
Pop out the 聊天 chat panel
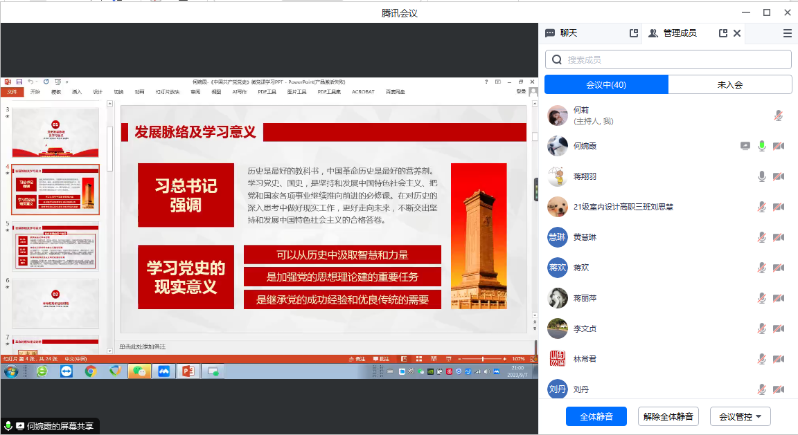click(633, 33)
